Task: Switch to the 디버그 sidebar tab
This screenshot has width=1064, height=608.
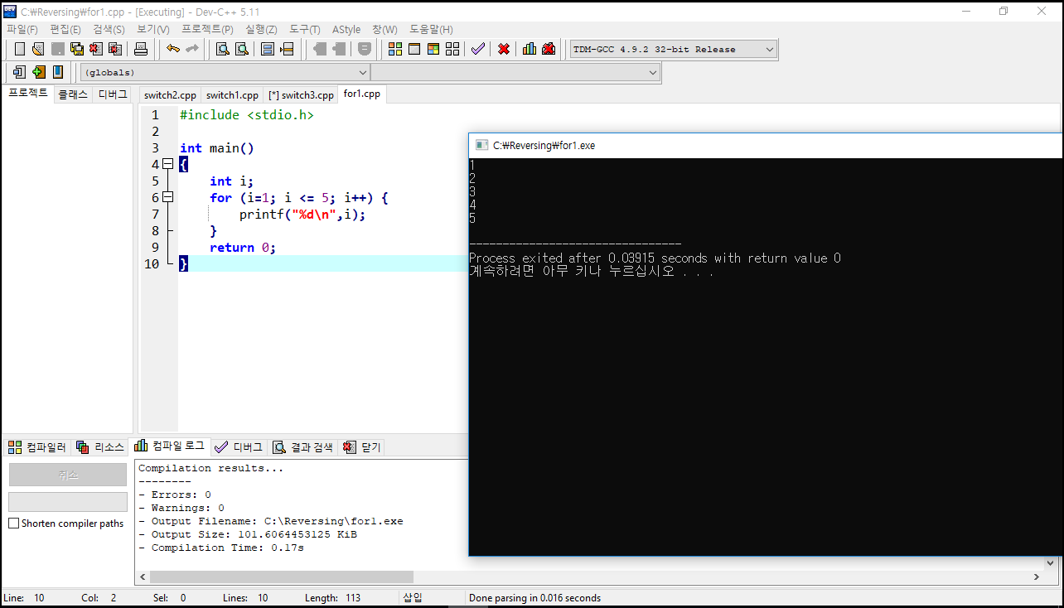Action: (113, 94)
